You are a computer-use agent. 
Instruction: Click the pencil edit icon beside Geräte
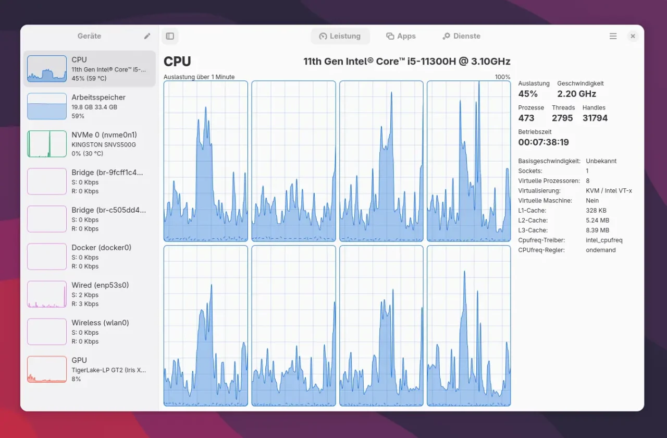(x=147, y=36)
